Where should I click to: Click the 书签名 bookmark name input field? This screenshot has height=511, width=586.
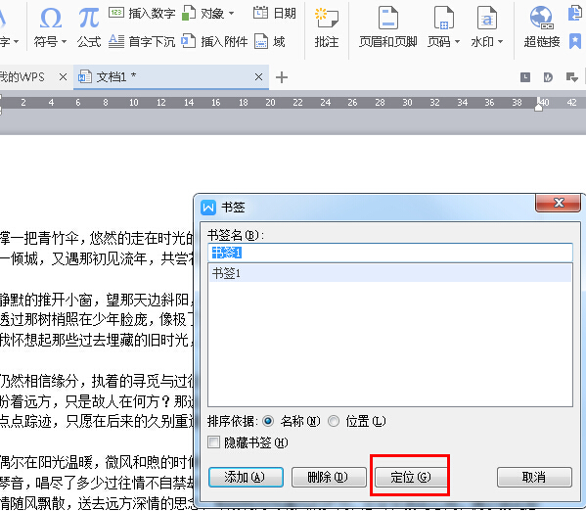pyautogui.click(x=389, y=253)
